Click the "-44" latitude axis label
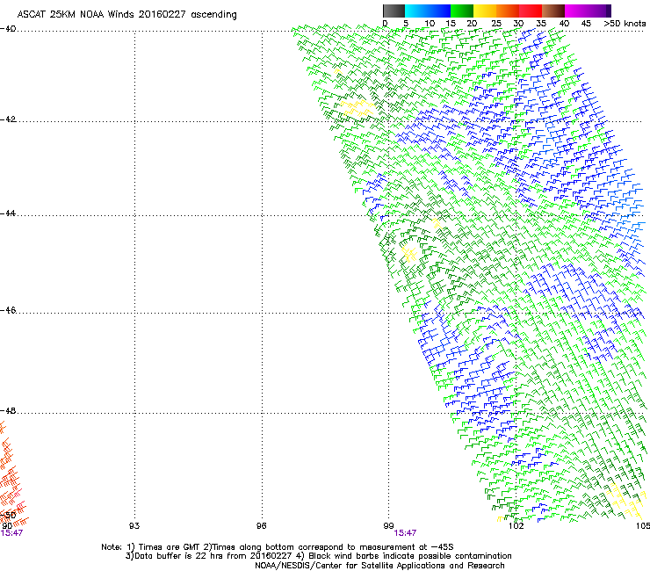650x571 pixels. tap(8, 213)
